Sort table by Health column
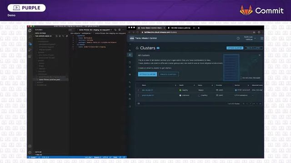Image resolution: width=291 pixels, height=163 pixels. tap(181, 85)
